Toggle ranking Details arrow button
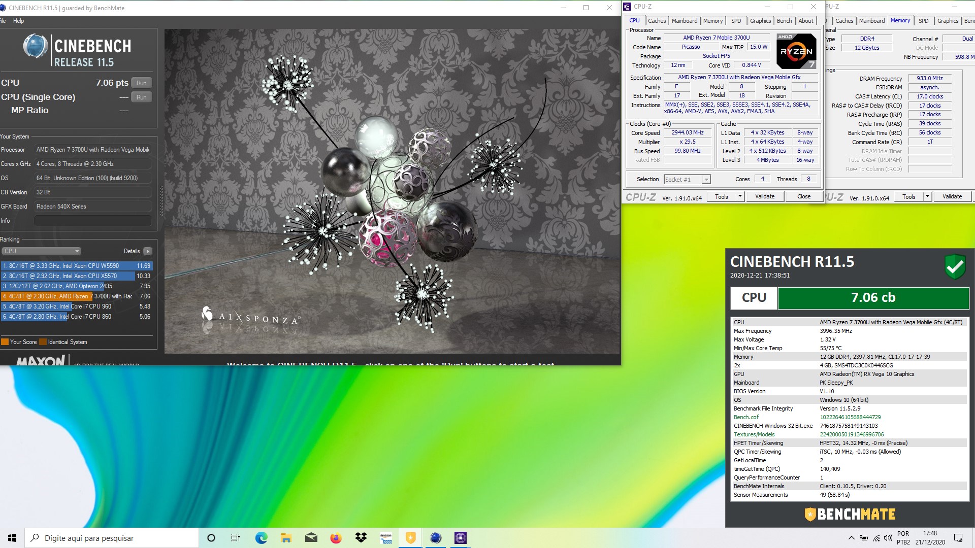975x548 pixels. pos(148,251)
